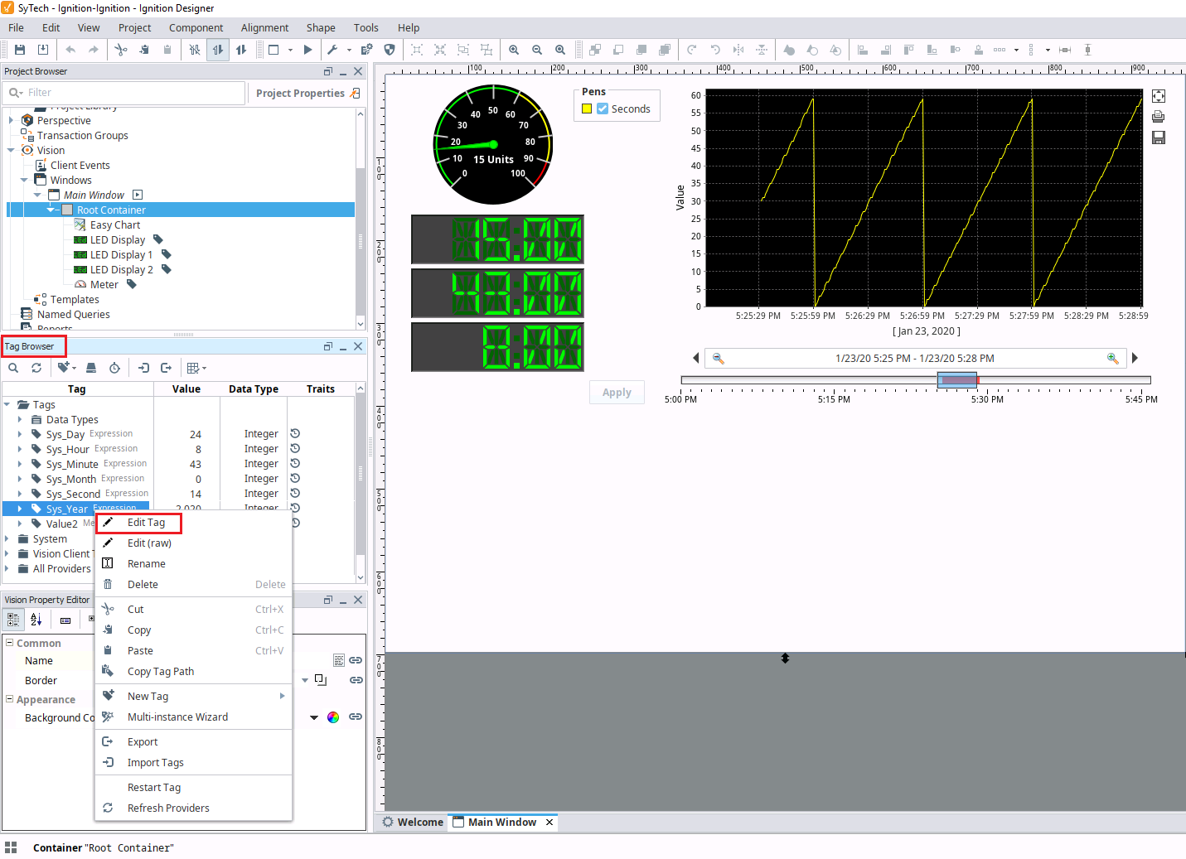Open the Component menu in menu bar

tap(196, 27)
